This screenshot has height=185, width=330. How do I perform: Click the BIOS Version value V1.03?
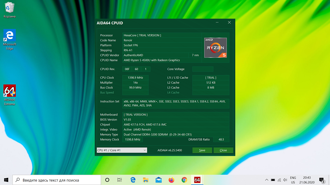click(x=127, y=119)
